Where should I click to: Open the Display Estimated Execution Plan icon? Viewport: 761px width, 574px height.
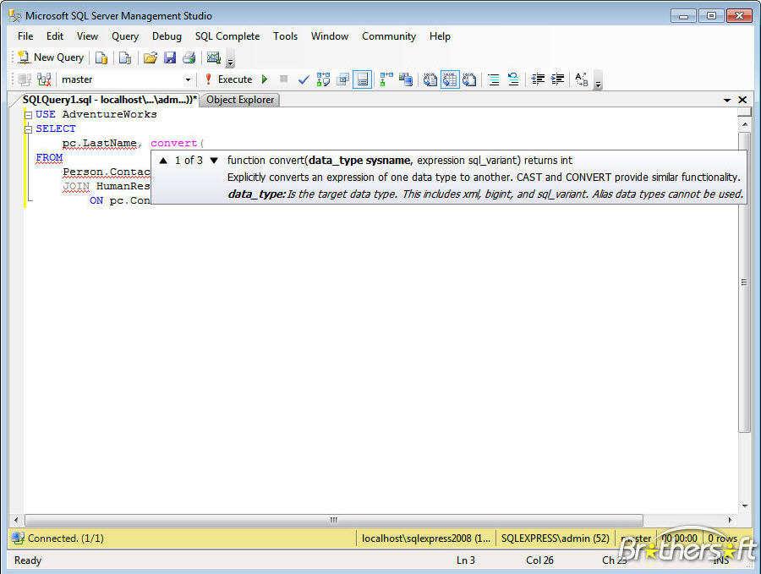tap(323, 79)
